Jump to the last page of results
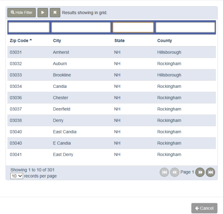 pyautogui.click(x=210, y=172)
